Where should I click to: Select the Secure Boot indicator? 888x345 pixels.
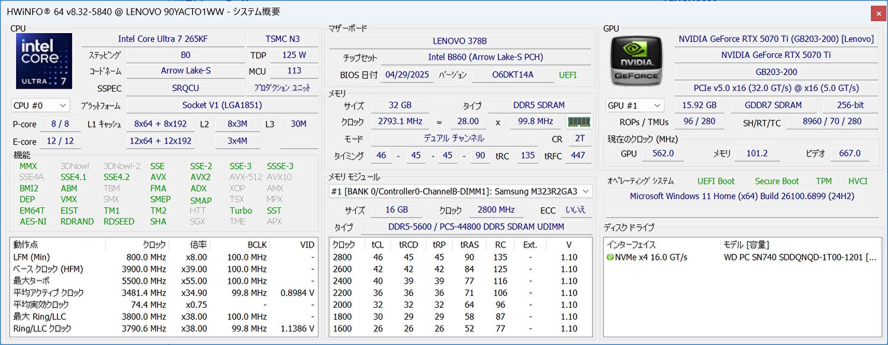coord(776,181)
